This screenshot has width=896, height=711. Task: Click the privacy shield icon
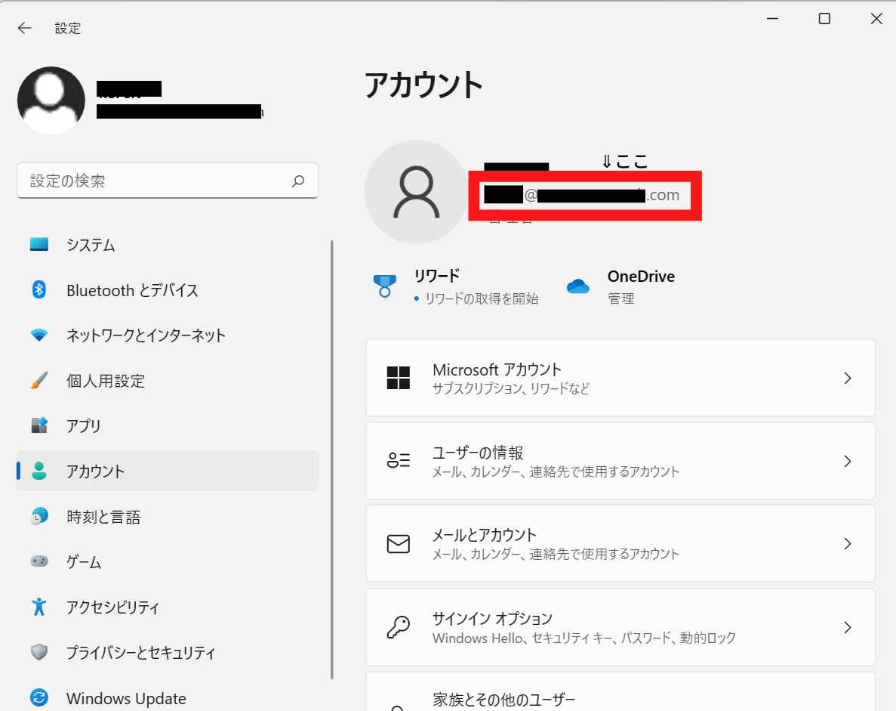[x=39, y=652]
